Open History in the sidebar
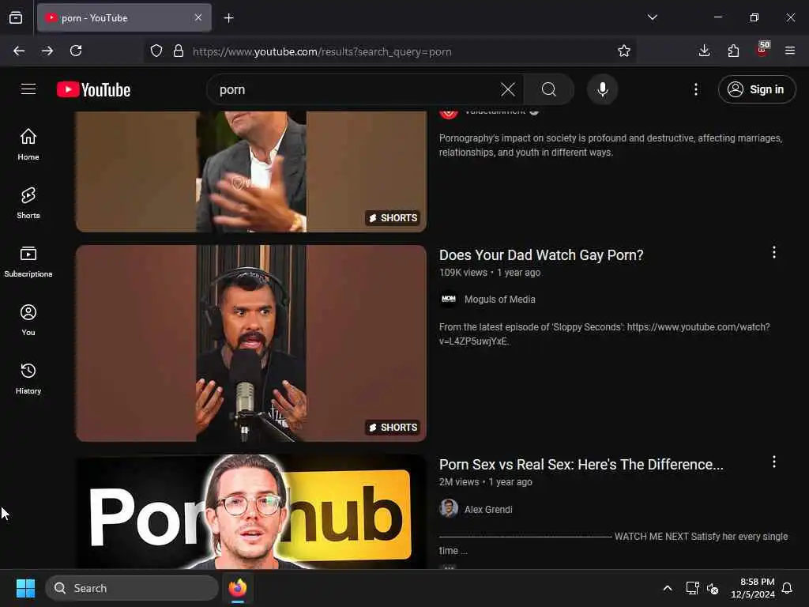Screen dimensions: 809x607 (28, 379)
